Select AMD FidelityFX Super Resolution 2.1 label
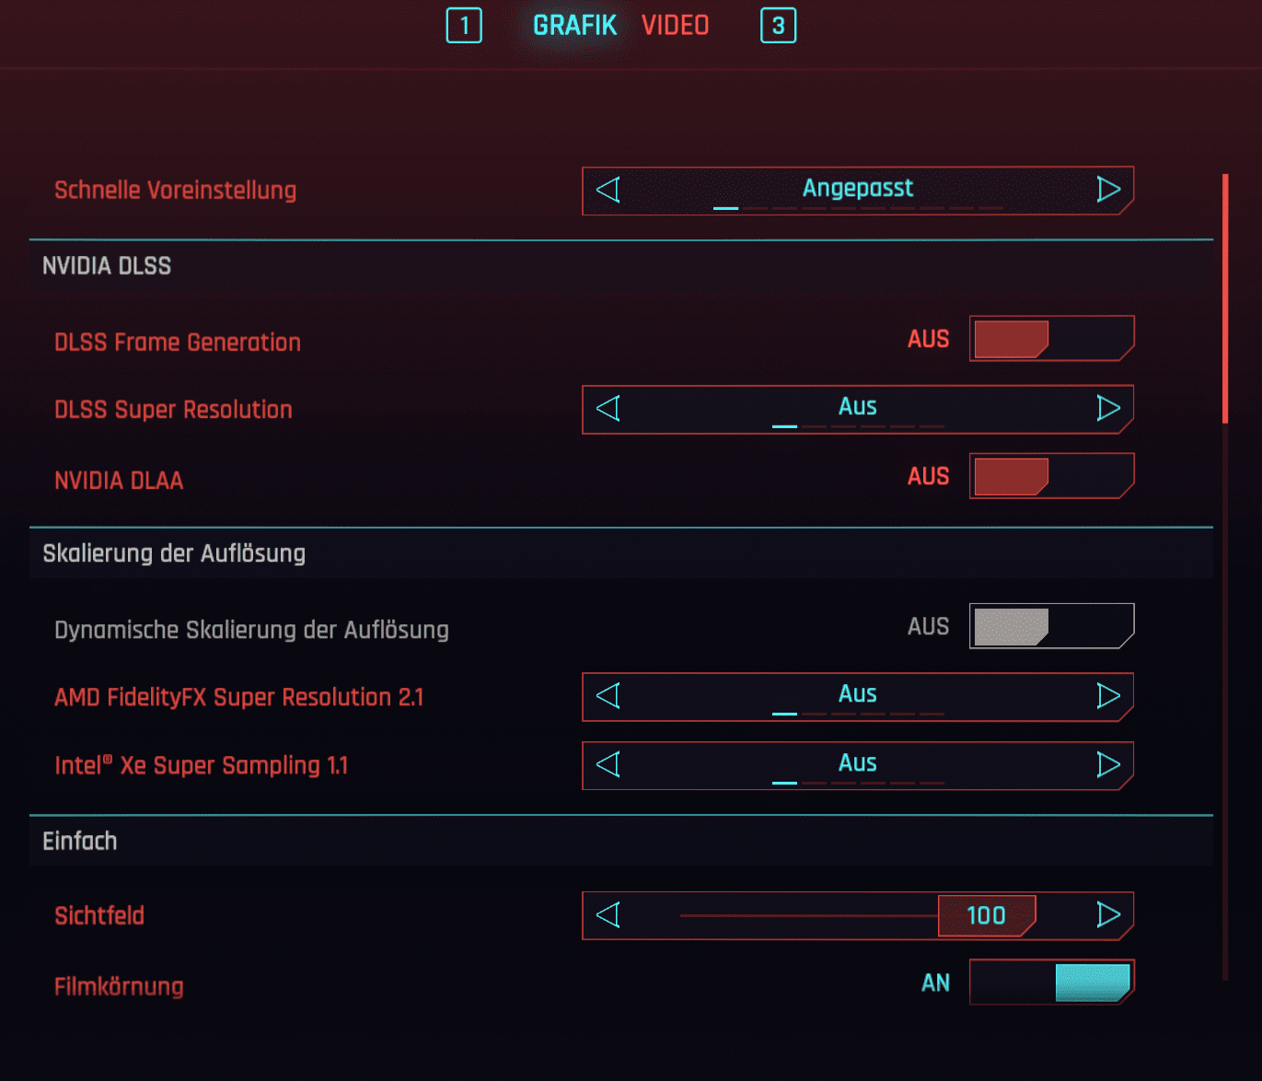The width and height of the screenshot is (1262, 1081). pos(239,697)
